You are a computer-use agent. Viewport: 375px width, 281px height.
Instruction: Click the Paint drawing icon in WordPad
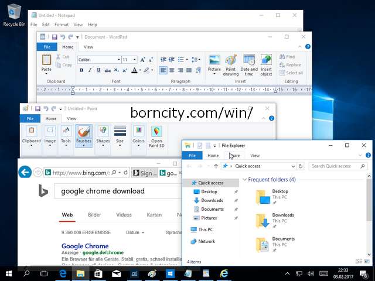pos(231,64)
